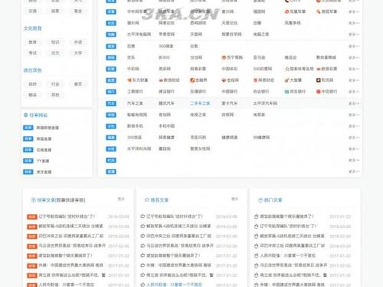The image size is (383, 287).
Task: Select the 大学 sidebar tag
Action: tap(78, 53)
